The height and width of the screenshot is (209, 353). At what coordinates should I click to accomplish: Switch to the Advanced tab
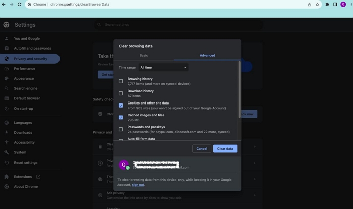(207, 55)
